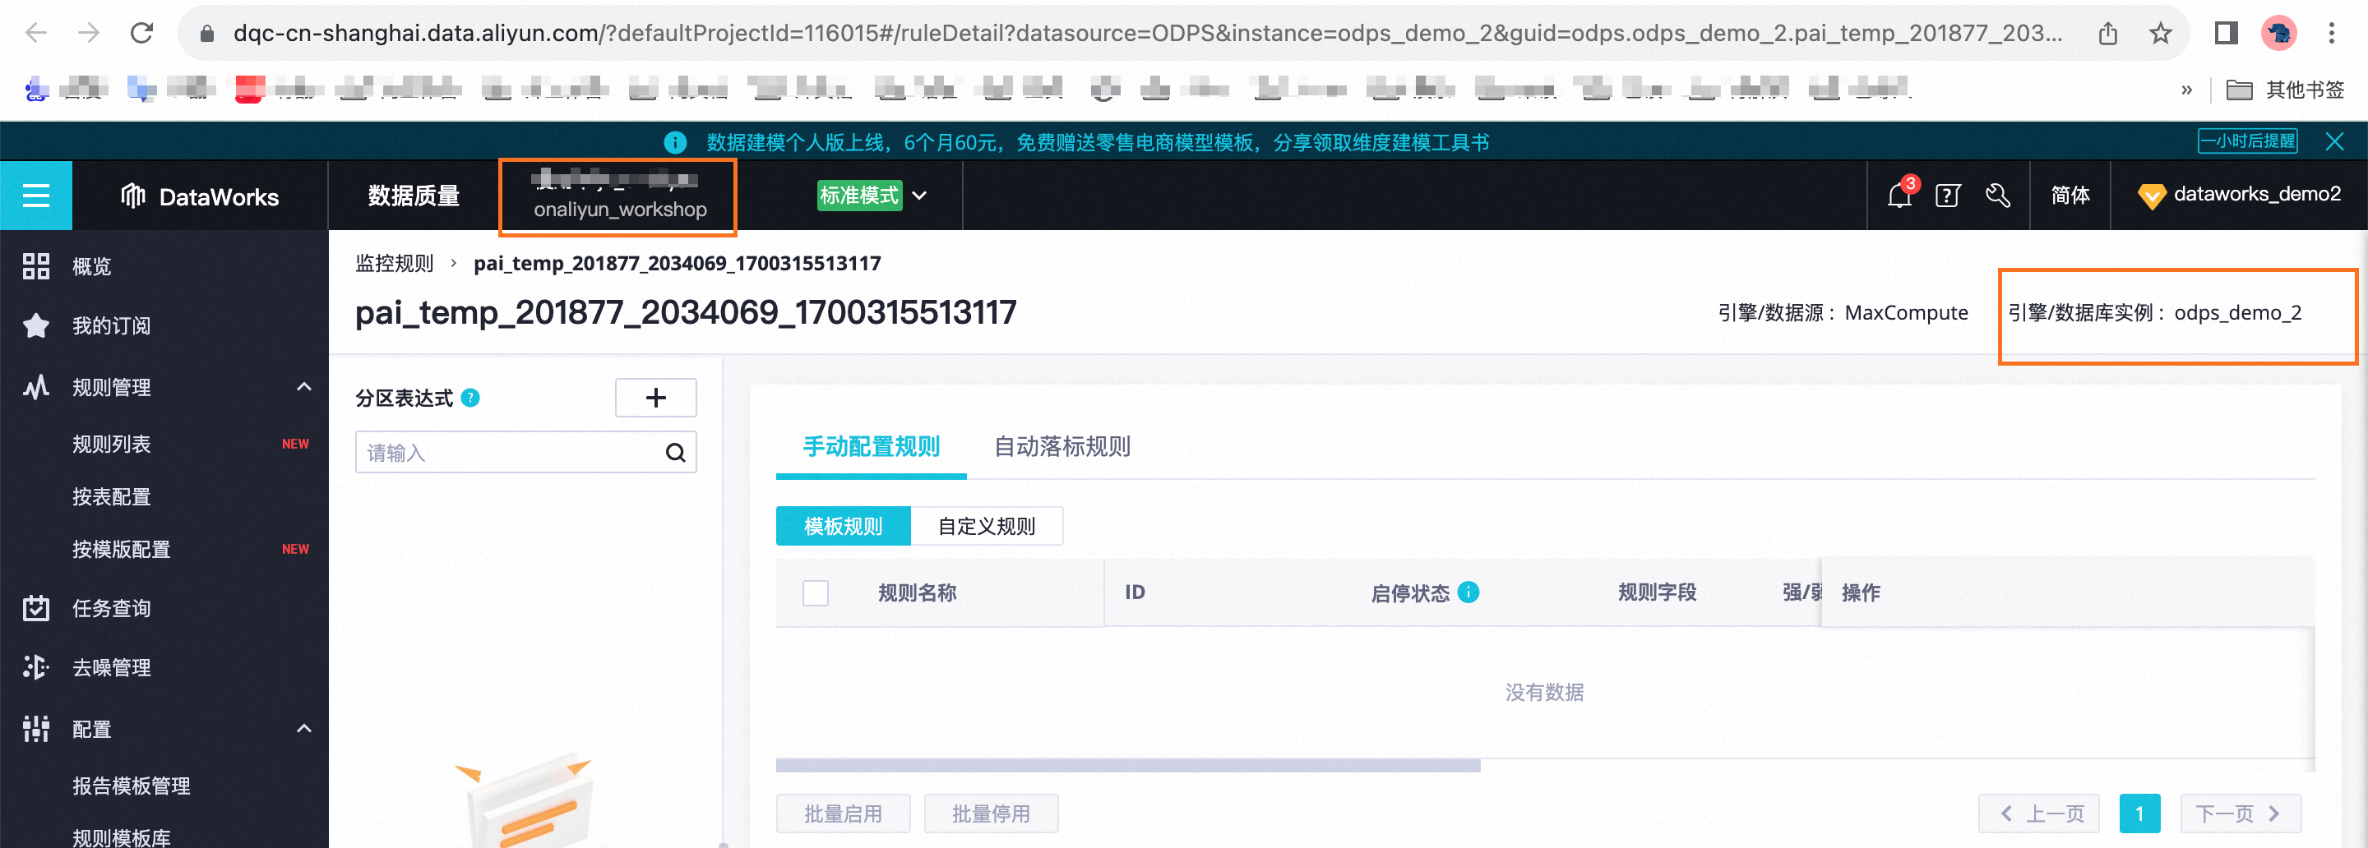Click the 配置 sliders icon

coord(36,730)
